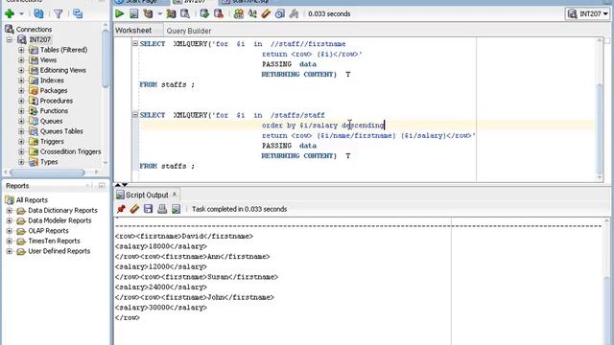Print the Script Output
The width and height of the screenshot is (614, 345).
click(162, 209)
